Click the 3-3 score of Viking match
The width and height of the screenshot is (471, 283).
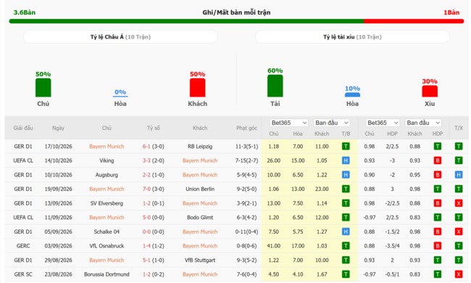(x=146, y=160)
